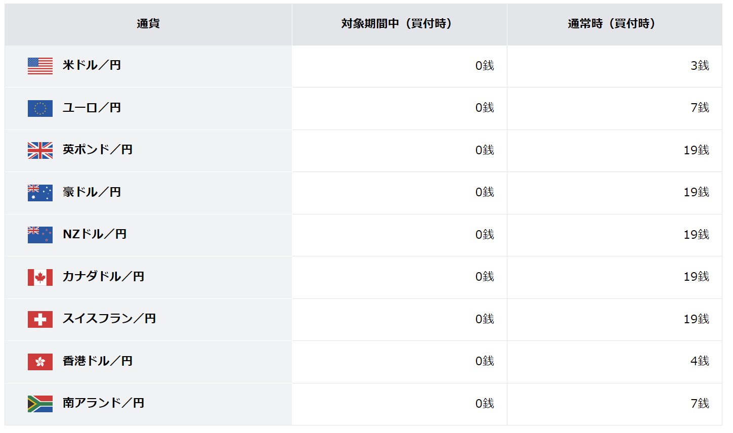Select the 英ポンド/円 currency label

coord(98,150)
